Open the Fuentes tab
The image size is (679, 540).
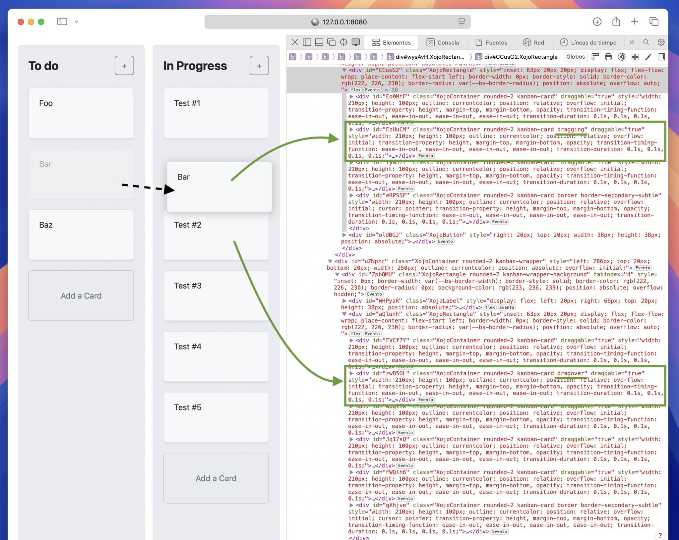point(491,42)
